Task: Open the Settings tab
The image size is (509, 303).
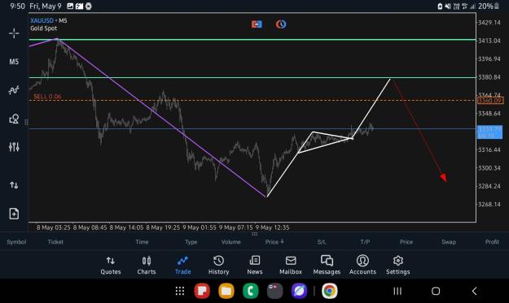Action: 398,266
